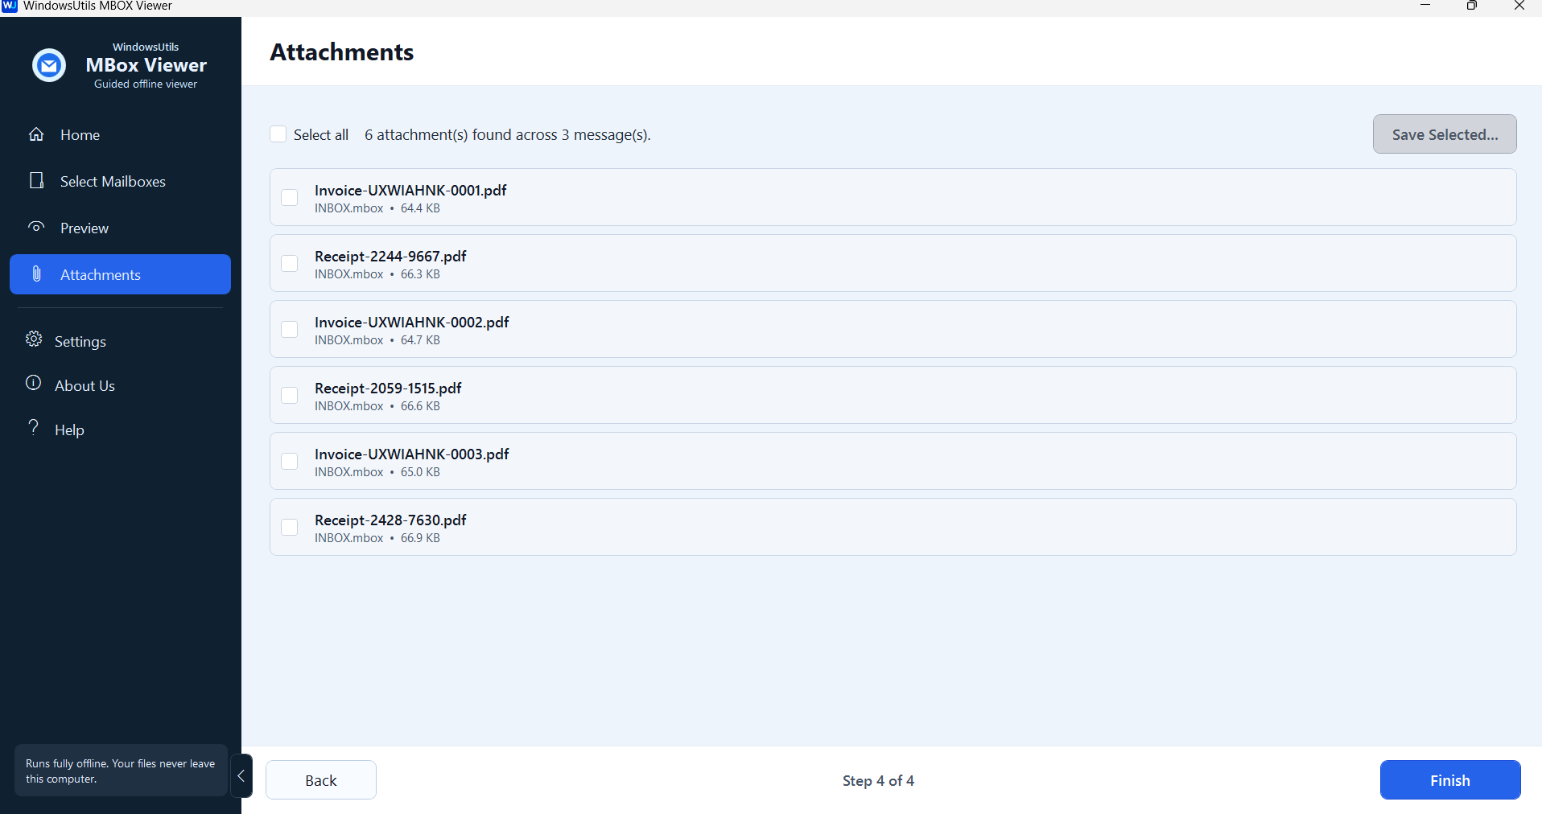Click the WindowsUtils title bar app icon
1542x814 pixels.
[10, 6]
